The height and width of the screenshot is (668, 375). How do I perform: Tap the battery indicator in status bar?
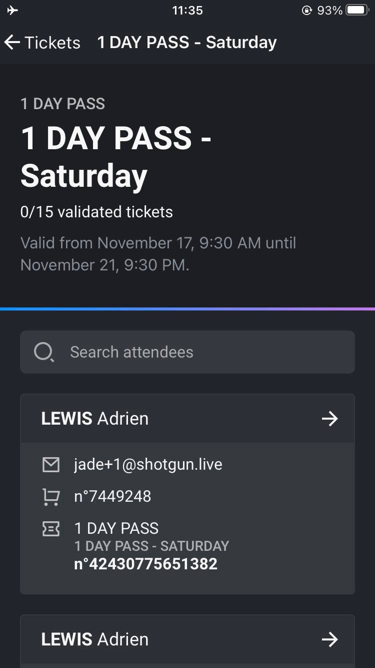point(357,10)
